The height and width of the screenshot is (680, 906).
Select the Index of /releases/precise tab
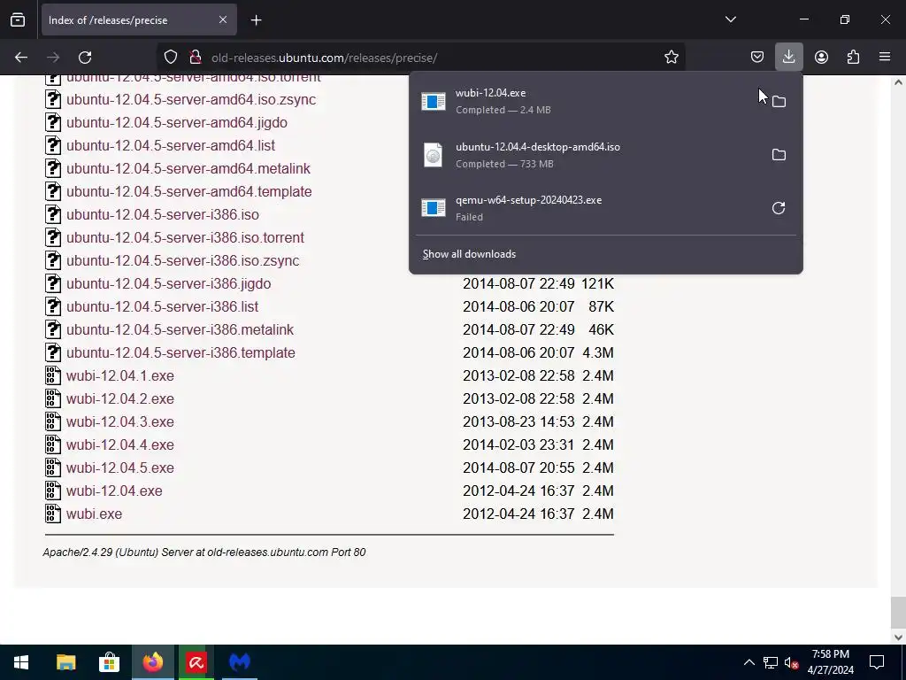point(139,20)
